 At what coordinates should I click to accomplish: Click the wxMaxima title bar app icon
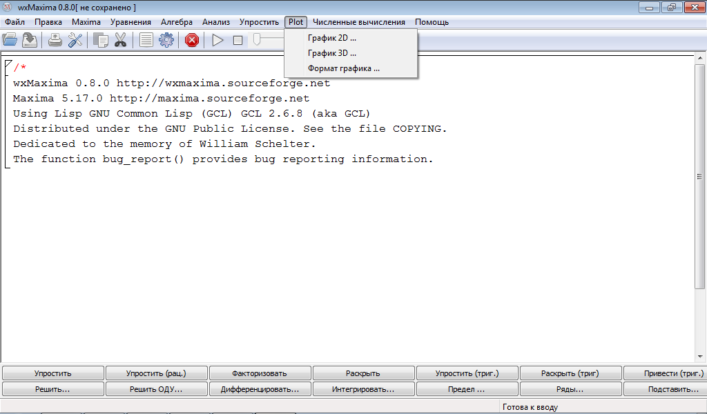[7, 7]
